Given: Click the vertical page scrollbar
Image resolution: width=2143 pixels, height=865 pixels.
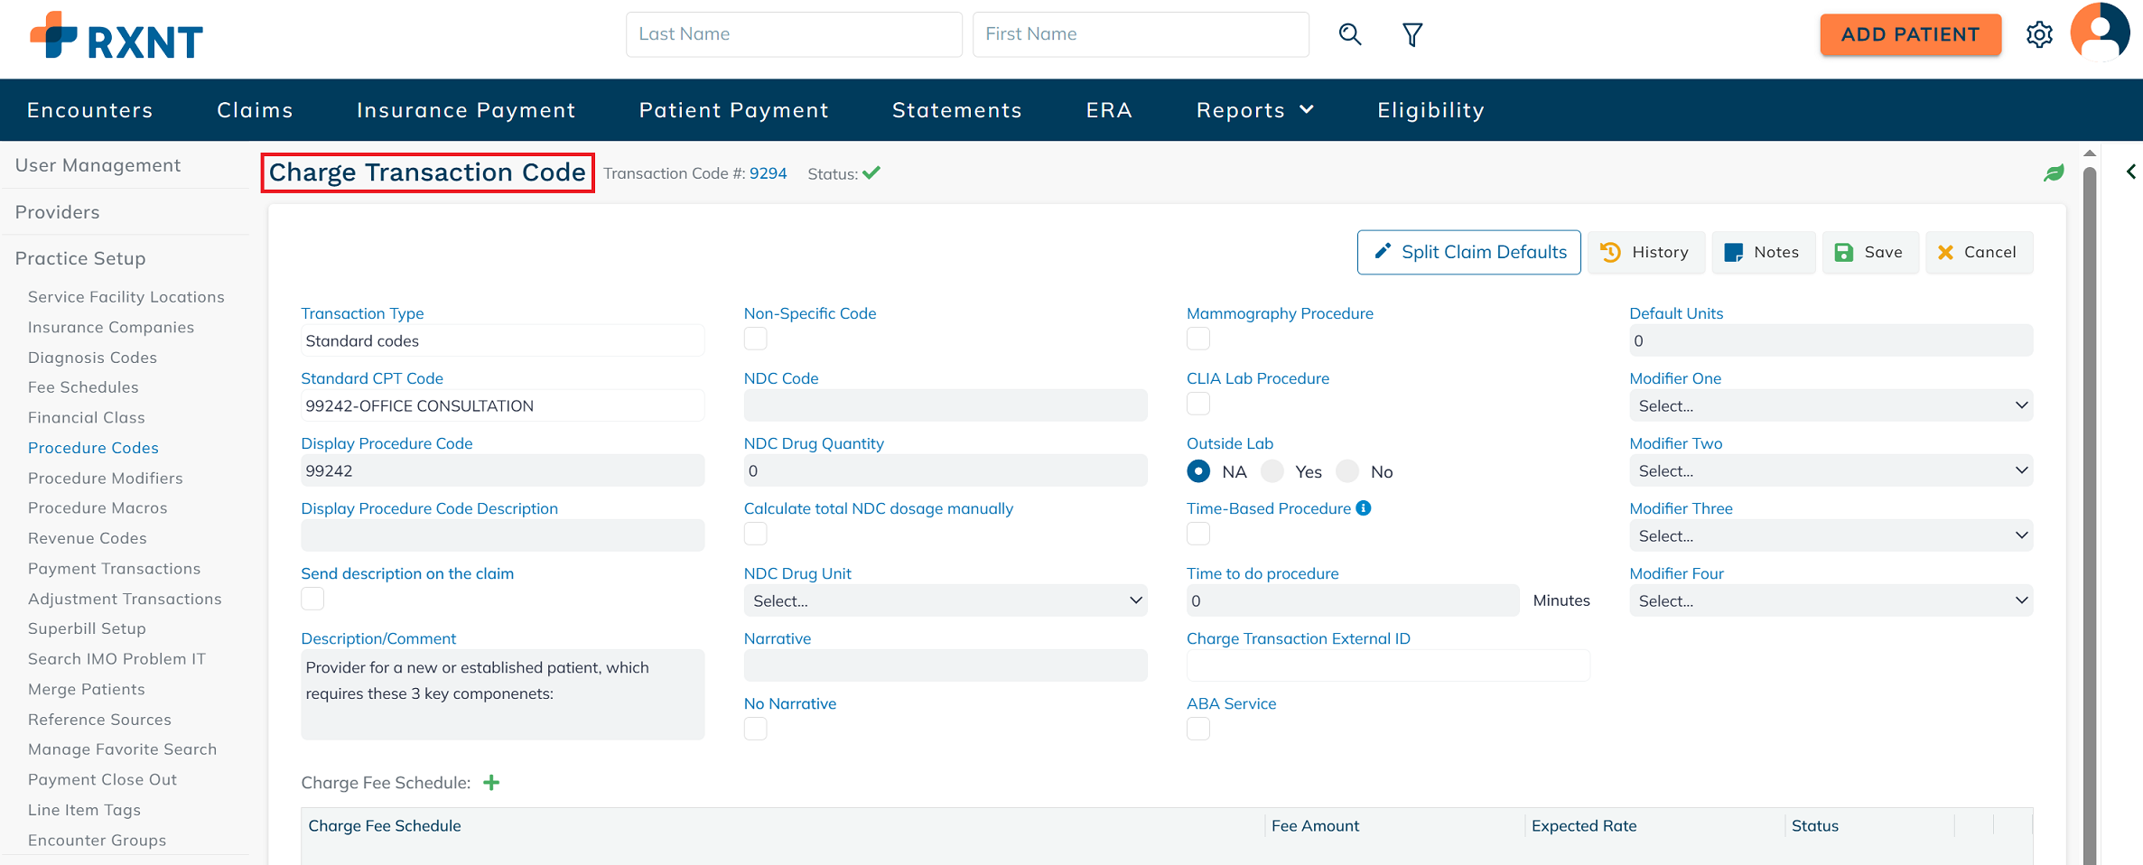Looking at the screenshot, I should pos(2090,506).
